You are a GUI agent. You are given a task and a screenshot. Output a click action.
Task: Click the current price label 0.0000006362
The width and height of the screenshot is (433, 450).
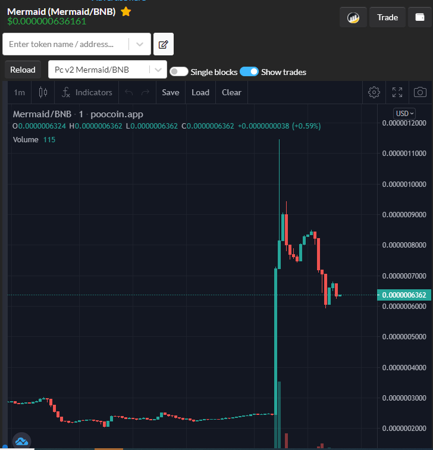coord(404,295)
